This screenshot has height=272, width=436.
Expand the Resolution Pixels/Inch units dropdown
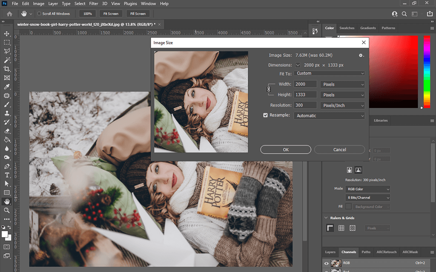click(342, 105)
